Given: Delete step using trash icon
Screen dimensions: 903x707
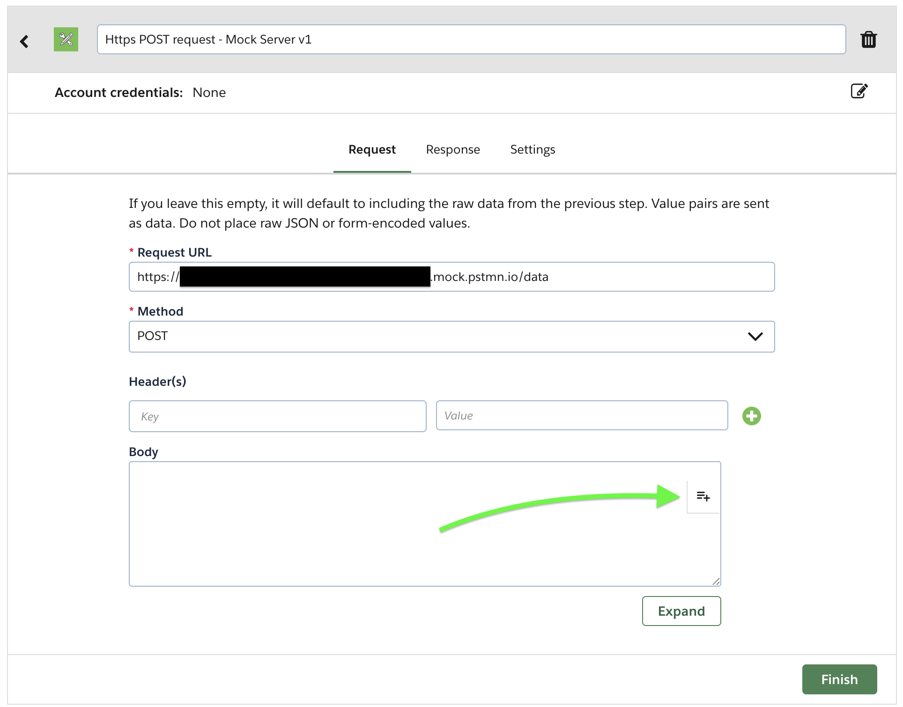Looking at the screenshot, I should click(868, 39).
